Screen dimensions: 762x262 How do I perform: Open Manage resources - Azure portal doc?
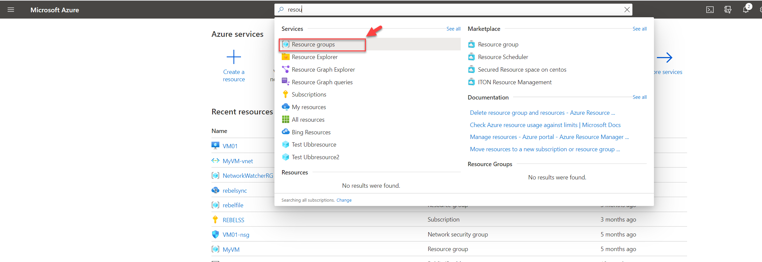(549, 137)
